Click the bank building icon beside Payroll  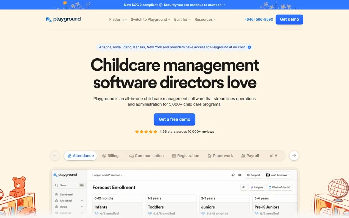click(243, 156)
